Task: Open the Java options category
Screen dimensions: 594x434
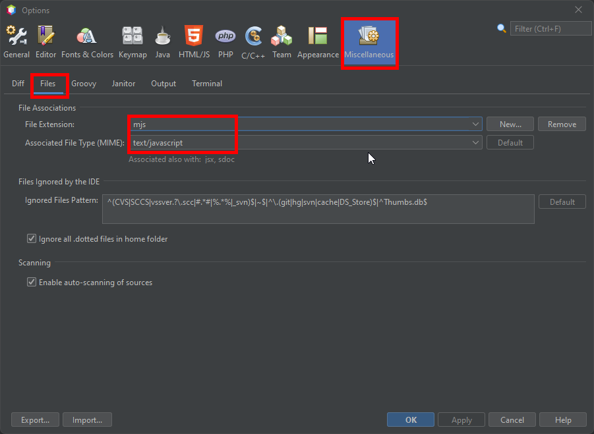Action: click(x=163, y=42)
